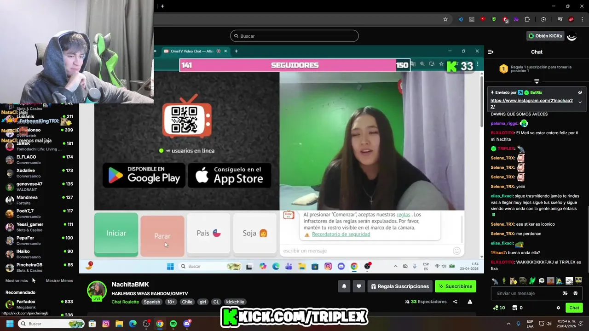Bookmark page with Chrome star icon
Viewport: 589px width, 331px height.
pos(445,19)
